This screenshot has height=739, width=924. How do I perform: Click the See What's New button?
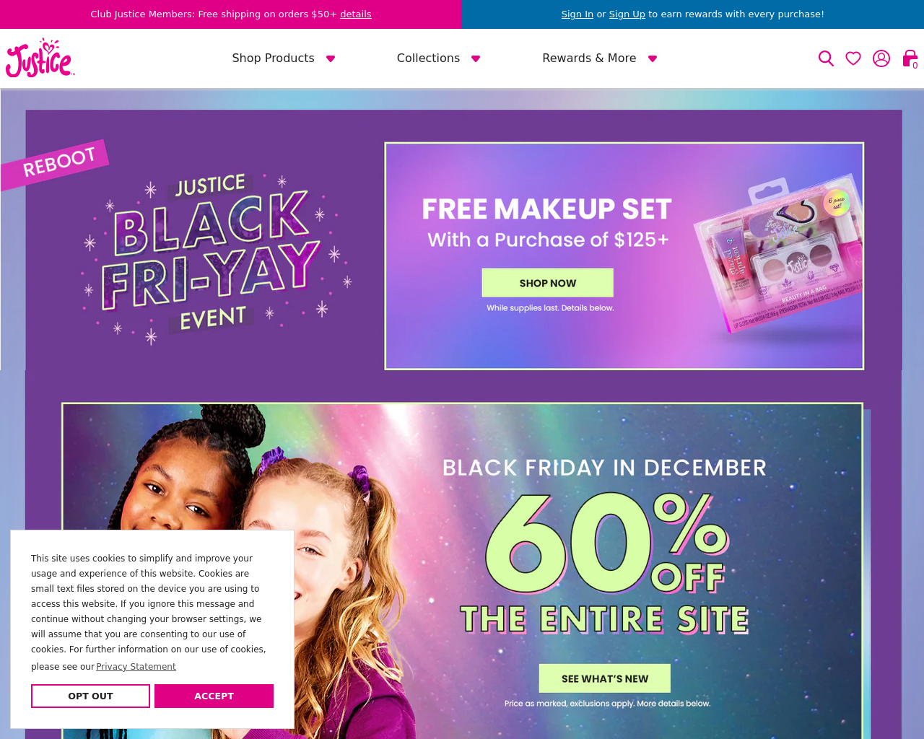point(605,678)
